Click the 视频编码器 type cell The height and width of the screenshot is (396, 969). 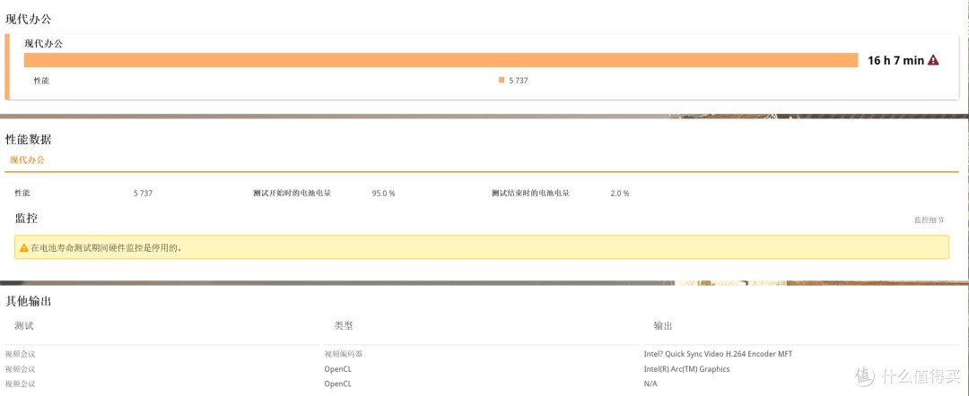point(344,354)
